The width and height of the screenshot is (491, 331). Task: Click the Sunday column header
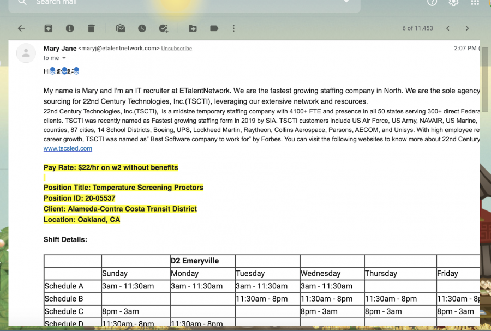[136, 273]
